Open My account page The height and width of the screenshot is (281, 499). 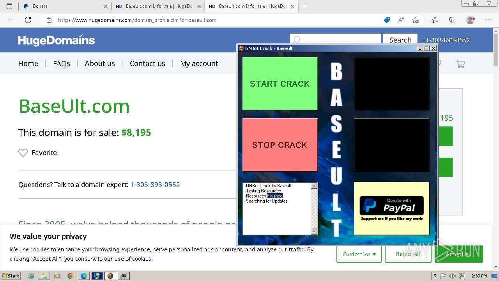199,63
